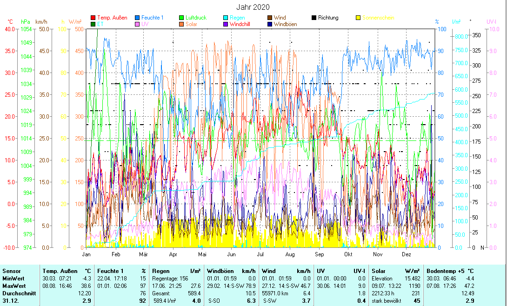This screenshot has height=306, width=507.
Task: Click the max wind gust value 78.9
Action: [251, 286]
